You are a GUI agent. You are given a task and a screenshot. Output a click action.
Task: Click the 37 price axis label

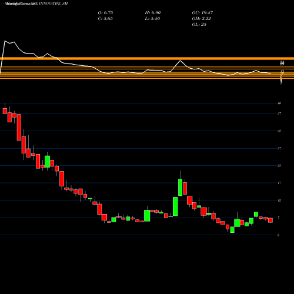click(279, 113)
